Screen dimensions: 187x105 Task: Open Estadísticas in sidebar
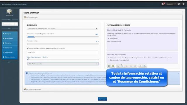coord(10,52)
